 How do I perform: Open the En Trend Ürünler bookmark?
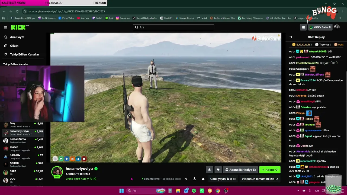click(223, 18)
